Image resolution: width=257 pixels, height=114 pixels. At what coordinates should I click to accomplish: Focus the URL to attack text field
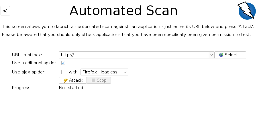pyautogui.click(x=134, y=55)
